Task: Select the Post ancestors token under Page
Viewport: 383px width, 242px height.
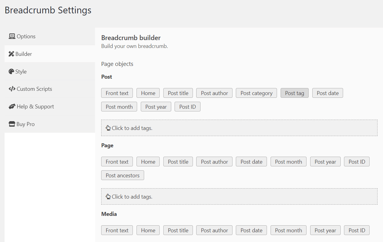Action: click(122, 175)
